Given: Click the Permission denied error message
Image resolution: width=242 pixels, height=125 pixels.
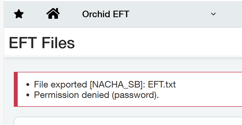Looking at the screenshot, I should 96,95.
